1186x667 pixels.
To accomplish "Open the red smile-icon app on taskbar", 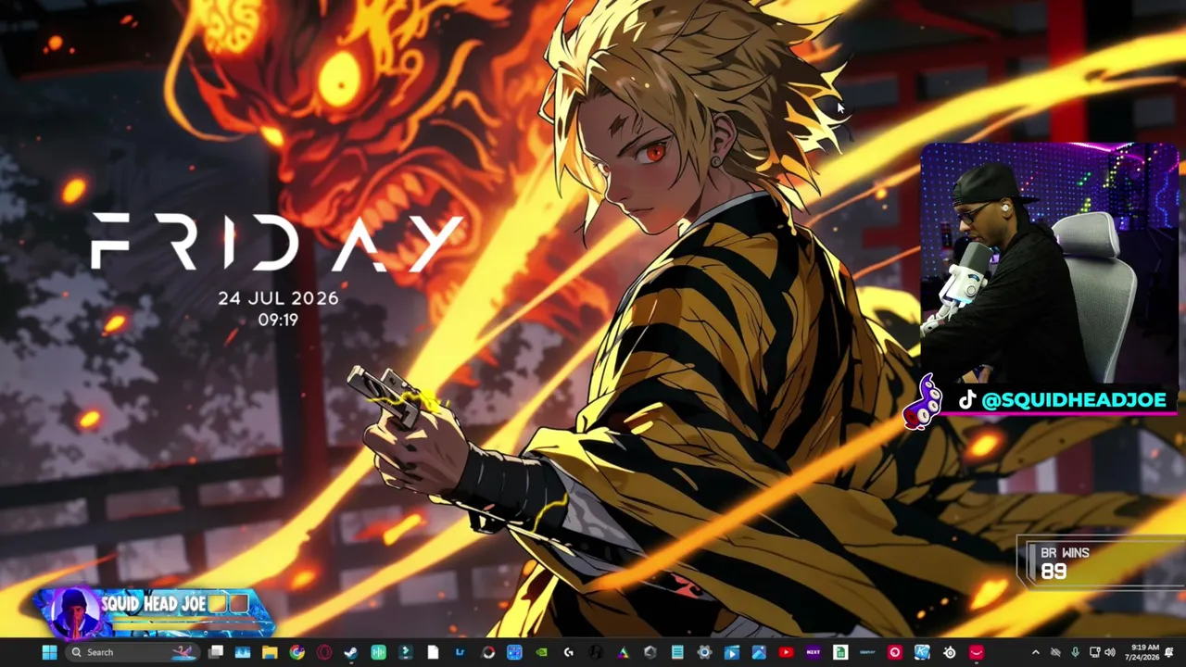I will (x=977, y=652).
